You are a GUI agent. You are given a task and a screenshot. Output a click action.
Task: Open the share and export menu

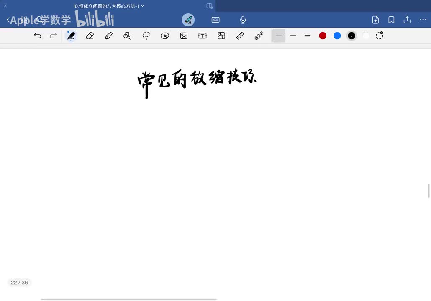pyautogui.click(x=407, y=20)
